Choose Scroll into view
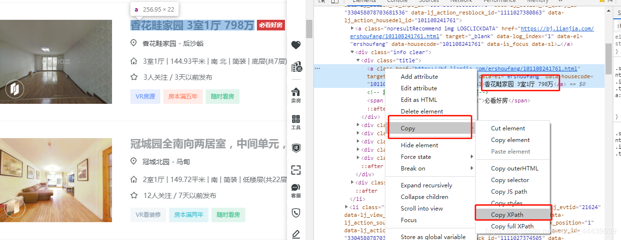This screenshot has width=621, height=240. pos(422,208)
